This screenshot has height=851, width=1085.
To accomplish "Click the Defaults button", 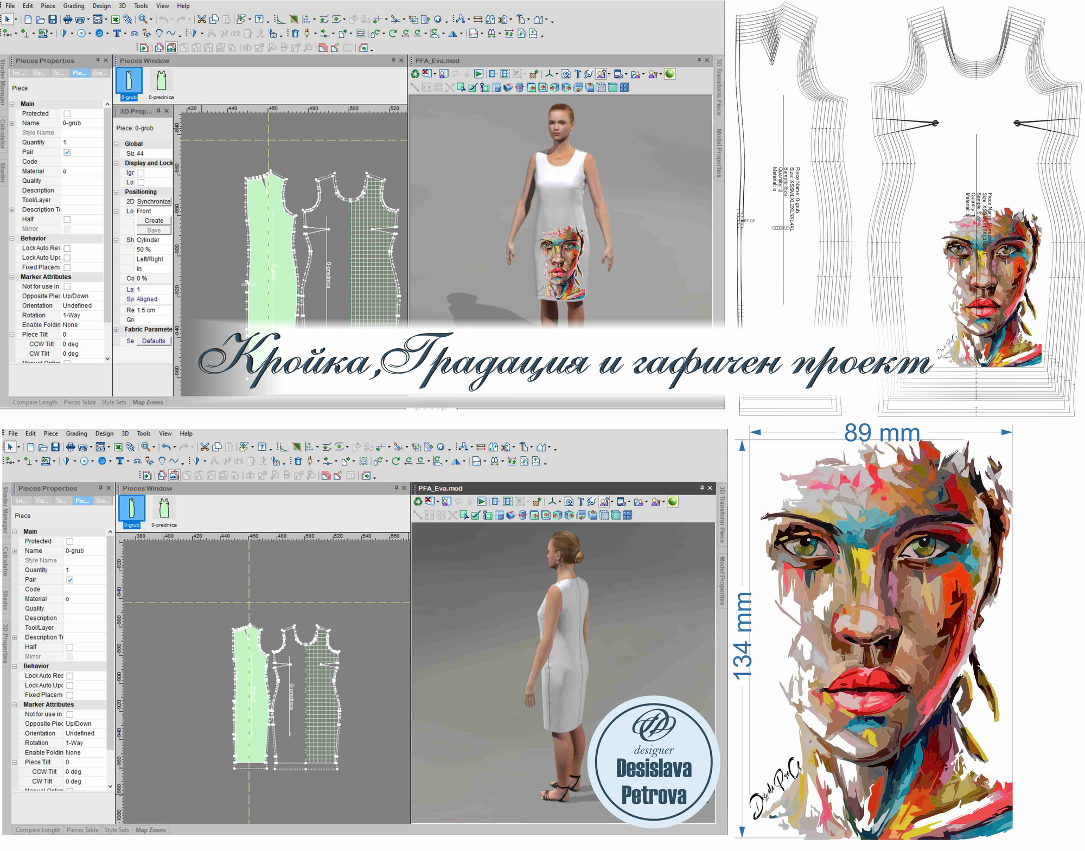I will 154,341.
